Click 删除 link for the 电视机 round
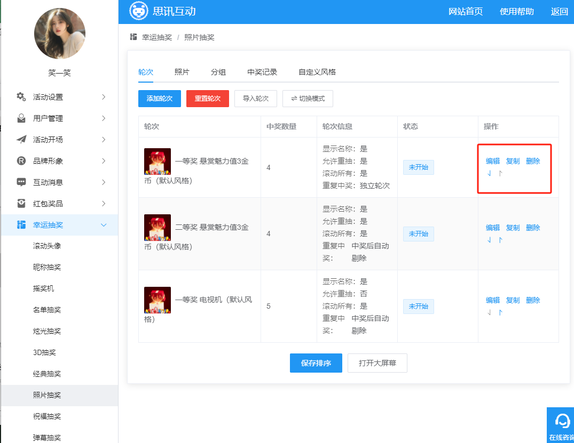Image resolution: width=574 pixels, height=443 pixels. click(532, 301)
